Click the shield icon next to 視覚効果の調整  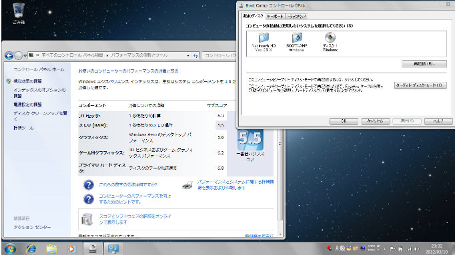9,81
